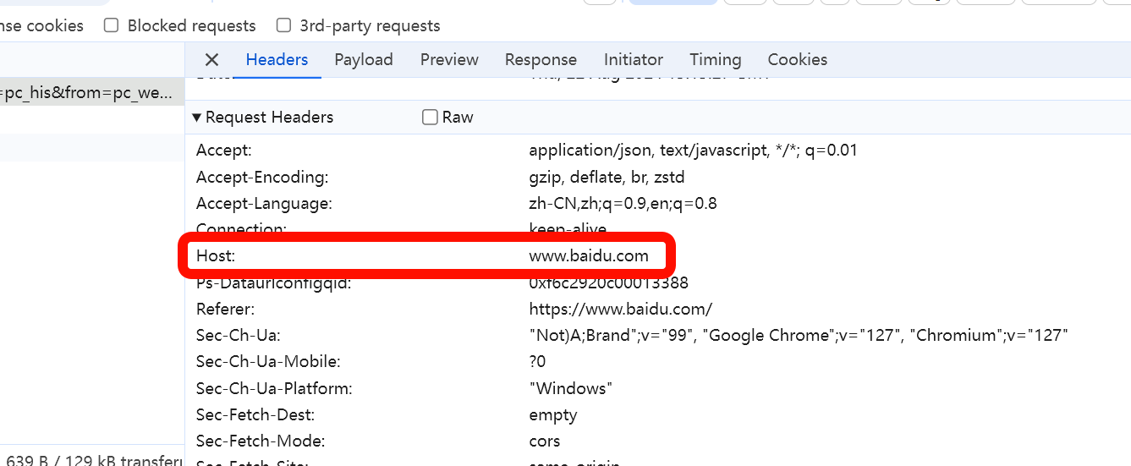Screen dimensions: 1131x466
Task: Click the Referer header name
Action: coord(225,309)
